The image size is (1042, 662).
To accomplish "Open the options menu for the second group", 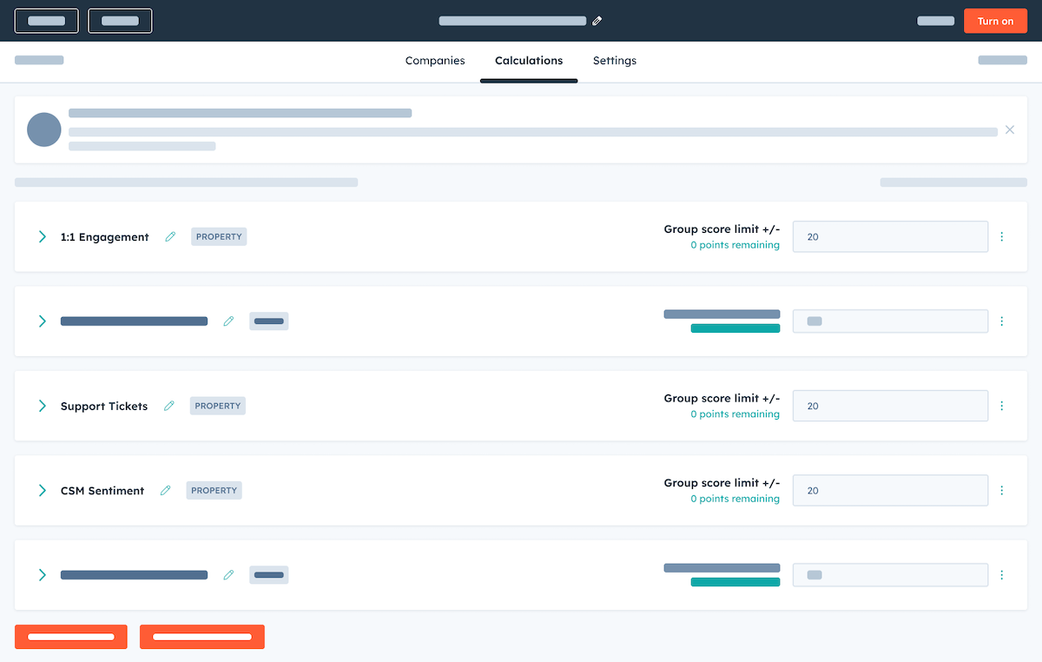I will pos(1002,321).
